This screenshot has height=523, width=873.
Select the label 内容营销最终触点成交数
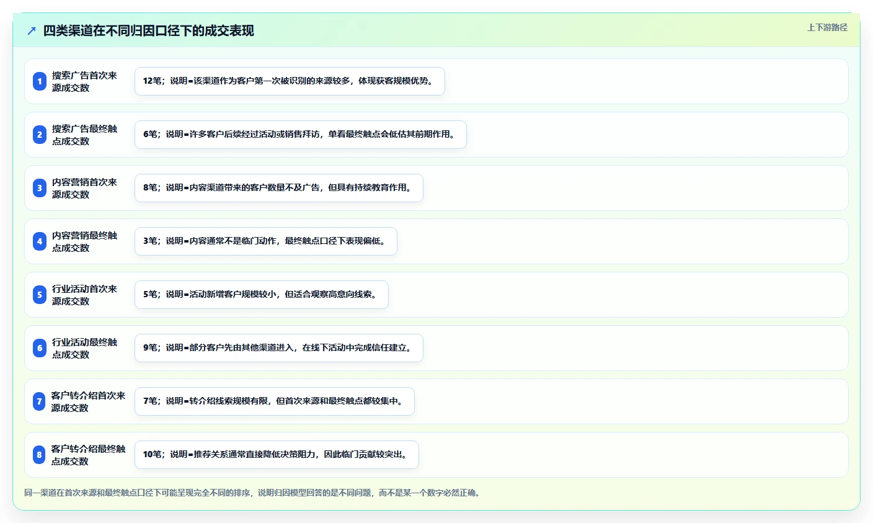tap(84, 241)
